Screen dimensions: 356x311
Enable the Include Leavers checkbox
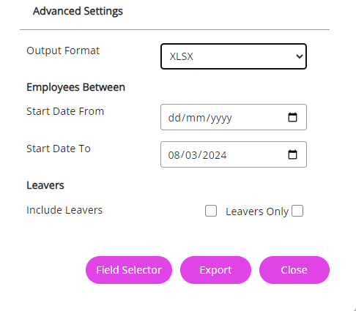pyautogui.click(x=211, y=211)
